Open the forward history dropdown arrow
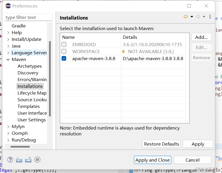This screenshot has width=222, height=173. (x=204, y=17)
